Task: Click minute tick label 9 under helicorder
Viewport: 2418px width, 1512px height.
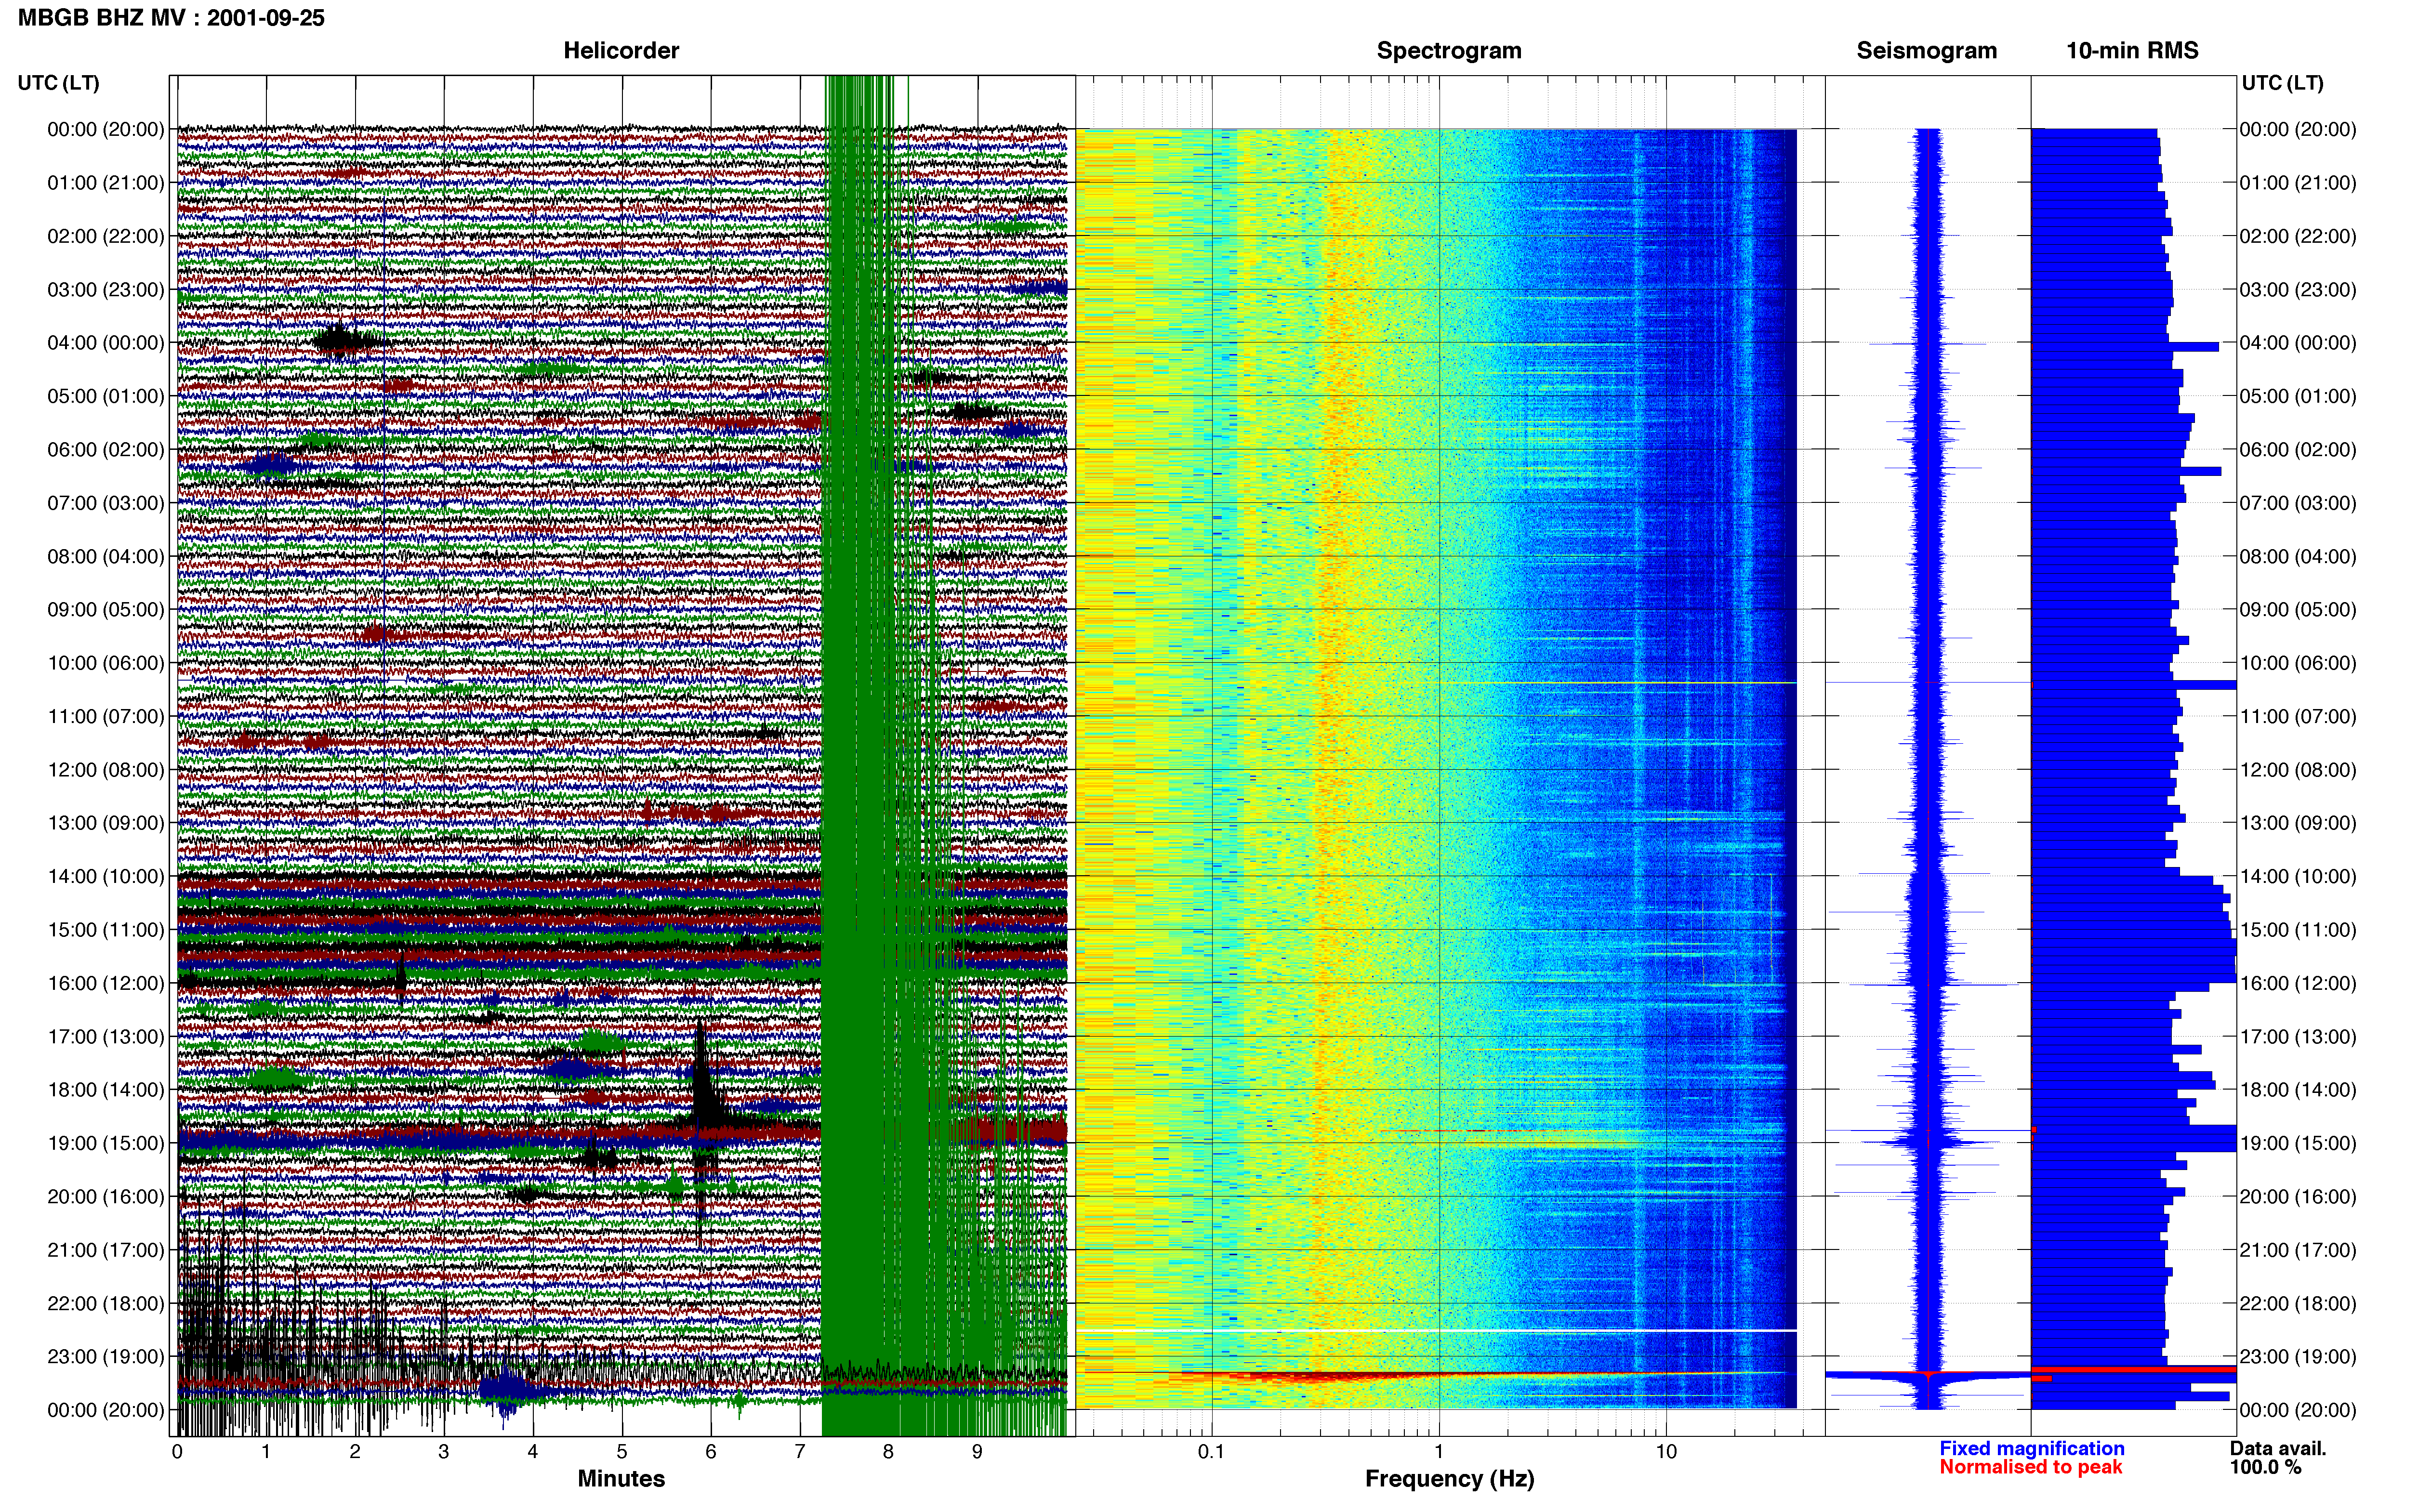Action: pyautogui.click(x=977, y=1452)
